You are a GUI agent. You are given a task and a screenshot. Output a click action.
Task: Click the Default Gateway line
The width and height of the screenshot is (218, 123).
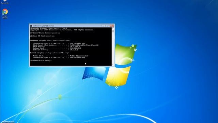(56, 50)
